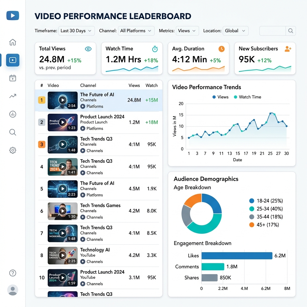Open the trending arrow analytics icon
Screen dimensions: 307x307
pos(13,96)
